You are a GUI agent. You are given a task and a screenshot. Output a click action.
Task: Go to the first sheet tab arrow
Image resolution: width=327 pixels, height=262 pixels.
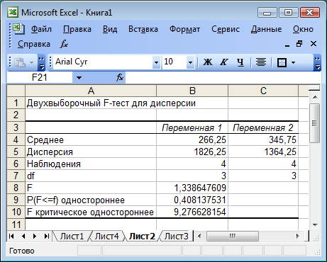tap(11, 236)
